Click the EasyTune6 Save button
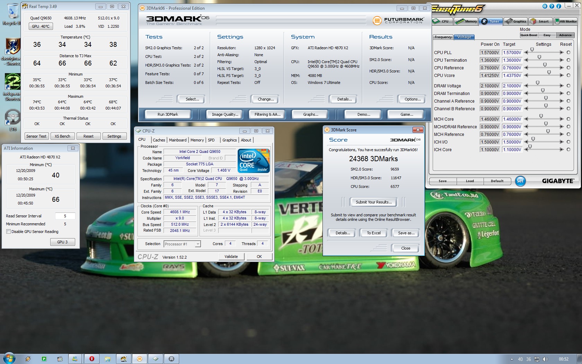 tap(443, 181)
